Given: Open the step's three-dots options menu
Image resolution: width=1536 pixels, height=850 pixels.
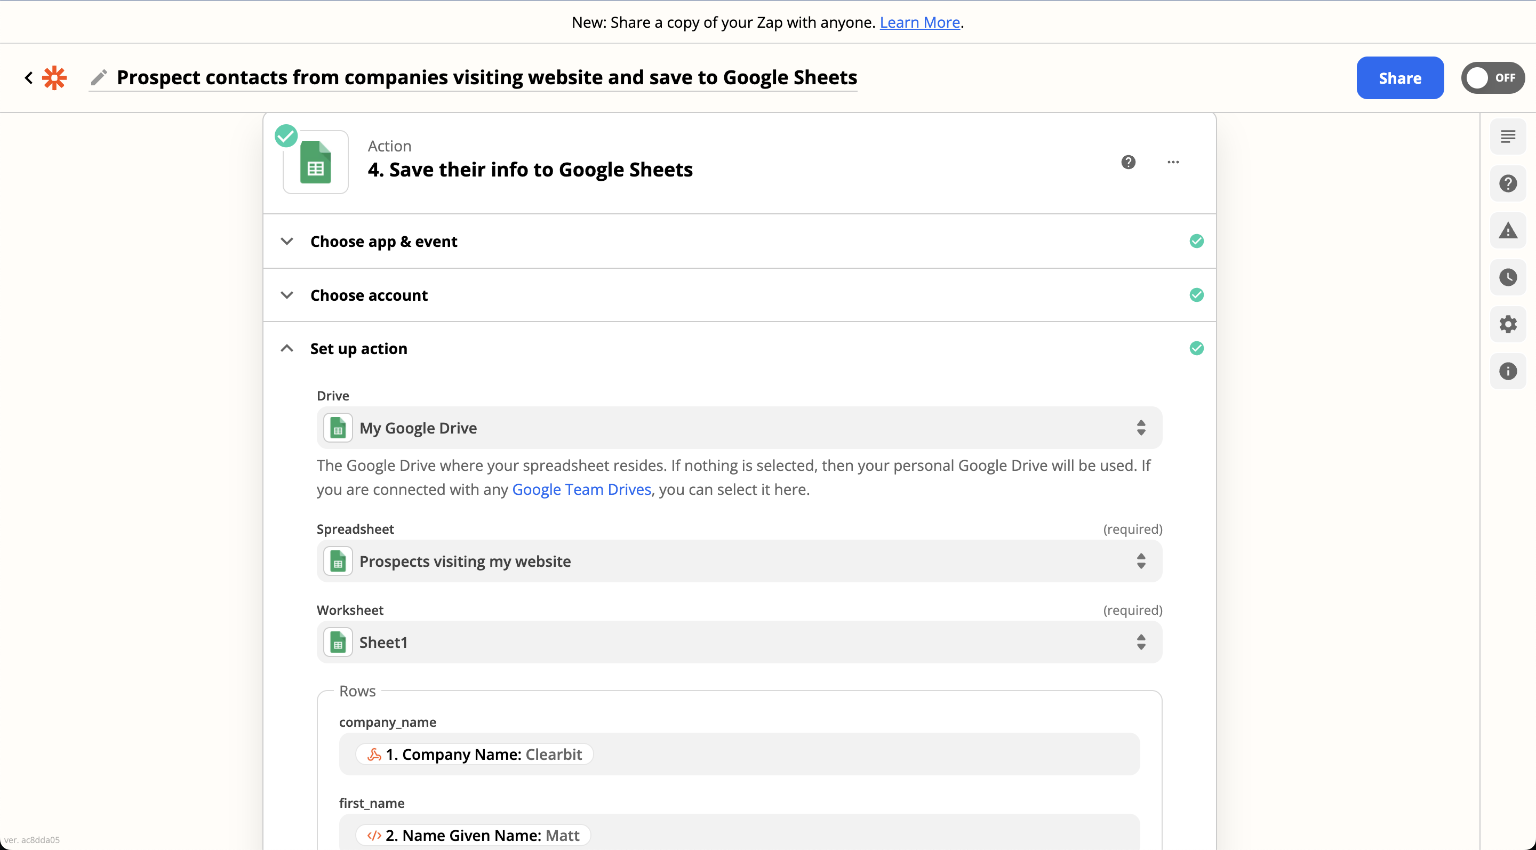Looking at the screenshot, I should coord(1173,162).
